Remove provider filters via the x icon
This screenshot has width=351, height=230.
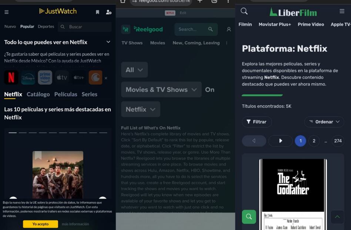point(106,77)
